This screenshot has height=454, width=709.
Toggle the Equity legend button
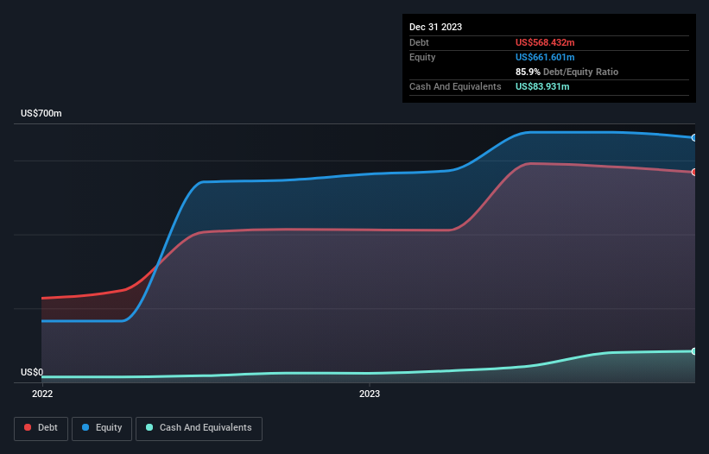[102, 428]
